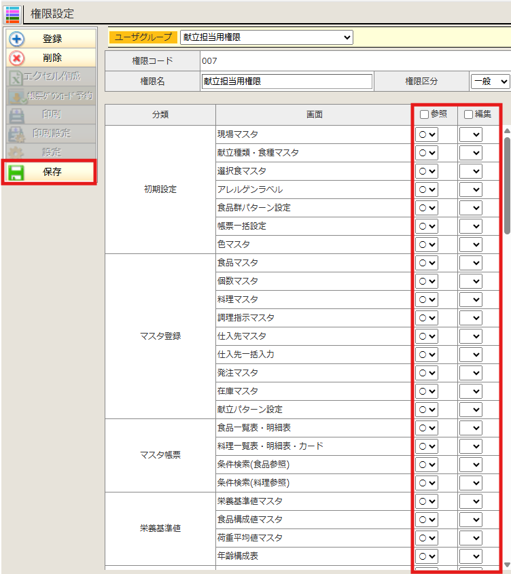This screenshot has height=574, width=511.
Task: Click the 設定 gear icon
Action: [x=17, y=153]
